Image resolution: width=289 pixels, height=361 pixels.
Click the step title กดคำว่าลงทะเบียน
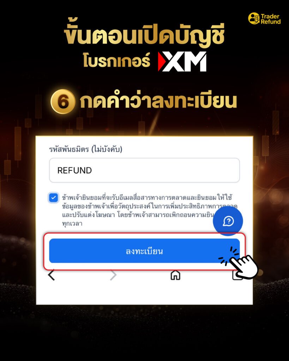pos(158,101)
